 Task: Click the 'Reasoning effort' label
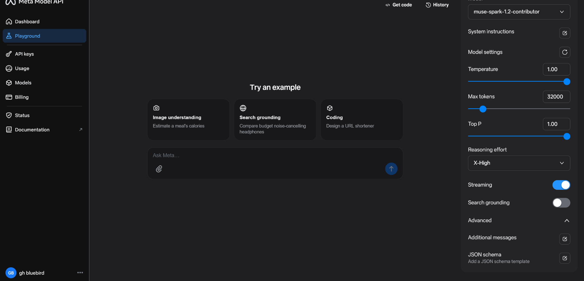(x=487, y=150)
